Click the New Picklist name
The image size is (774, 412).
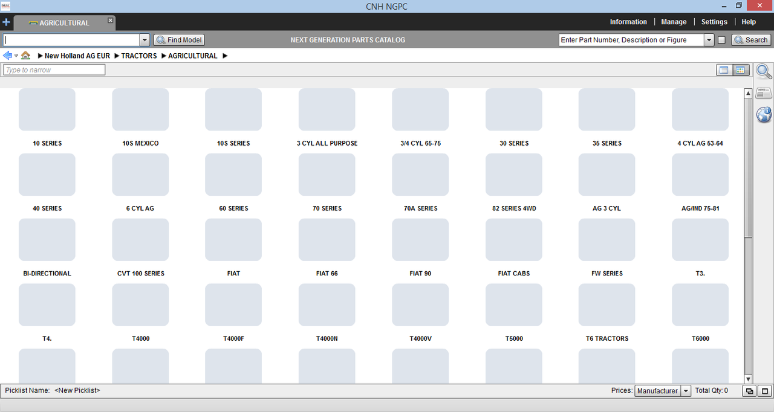click(x=77, y=390)
